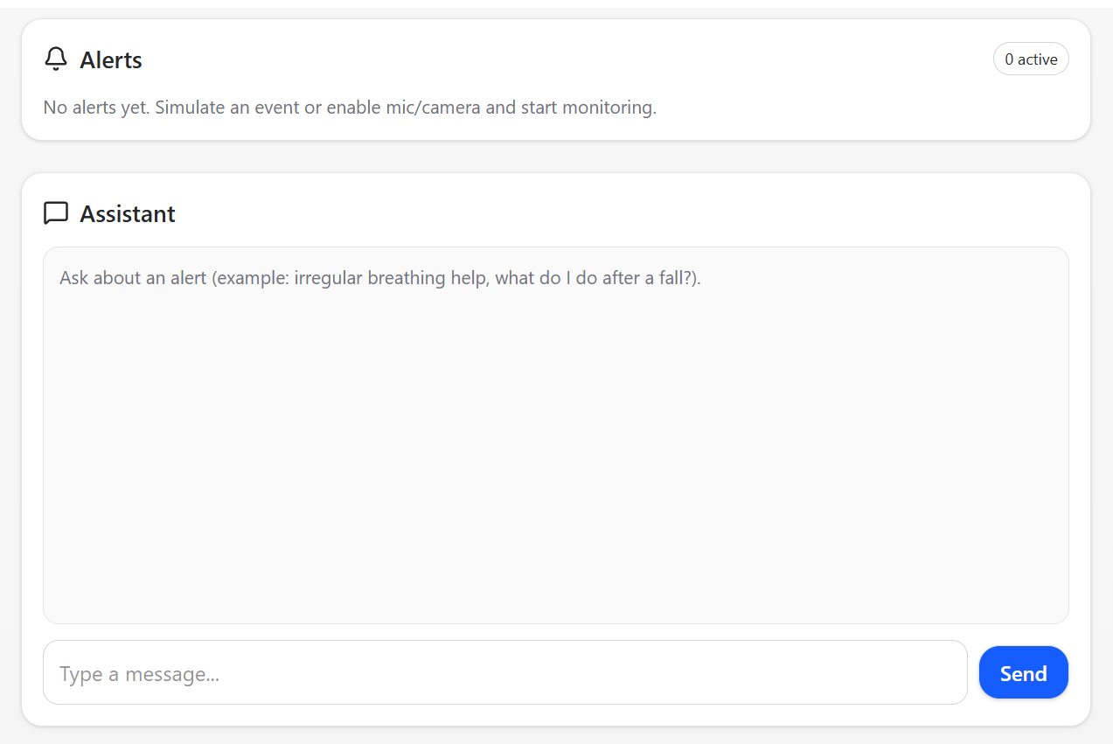Click the "what do I do after a fall?" example

[x=594, y=278]
